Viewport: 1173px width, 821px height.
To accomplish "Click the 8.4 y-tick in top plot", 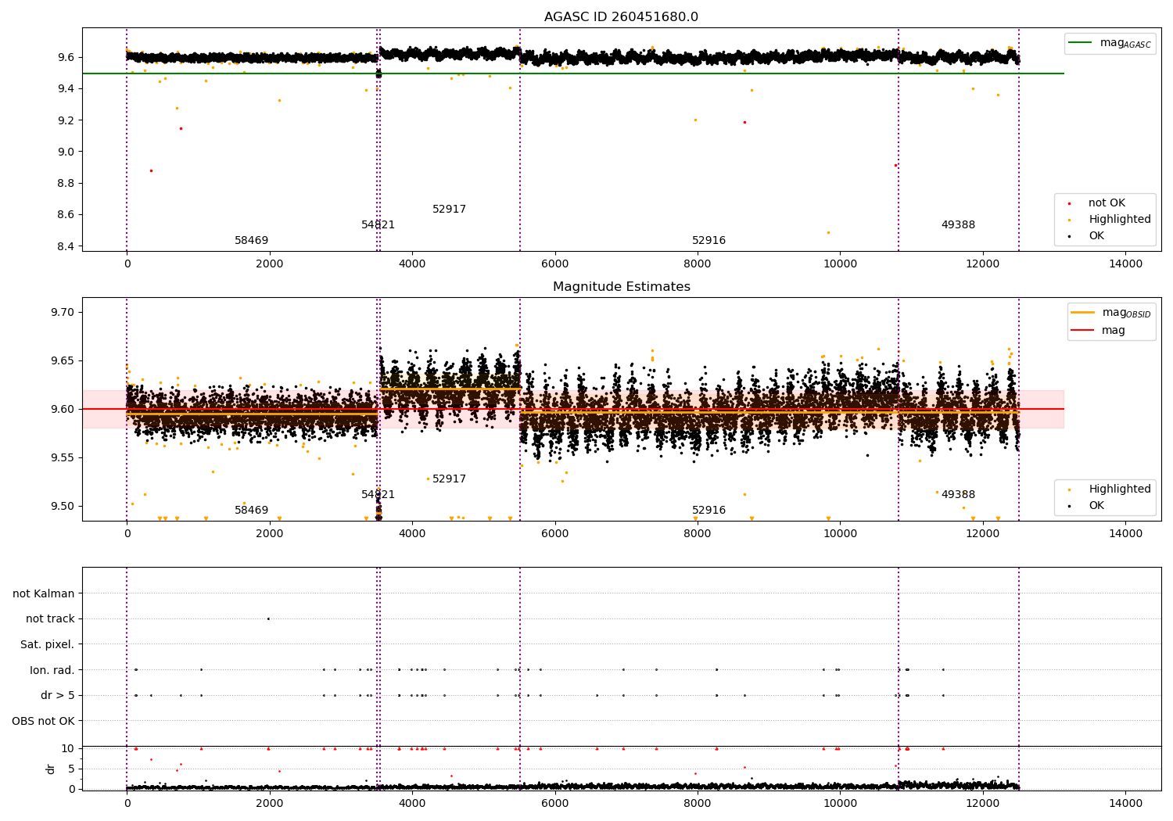I will [x=65, y=247].
